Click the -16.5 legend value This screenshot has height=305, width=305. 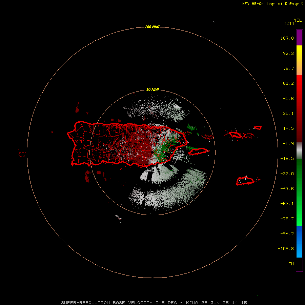287,159
